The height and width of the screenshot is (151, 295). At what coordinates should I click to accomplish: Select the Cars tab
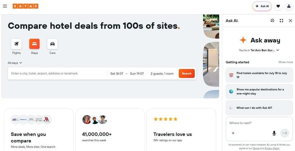tap(53, 46)
